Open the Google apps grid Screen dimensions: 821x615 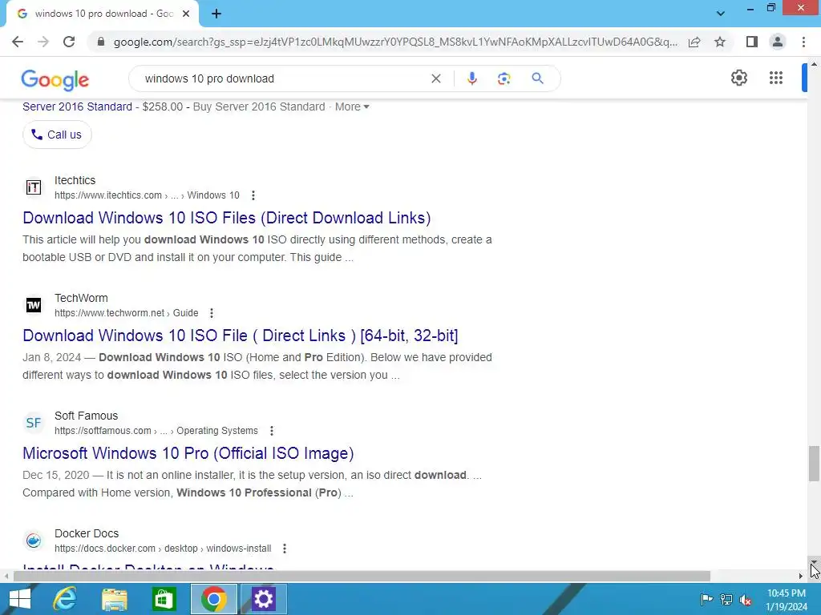[776, 78]
